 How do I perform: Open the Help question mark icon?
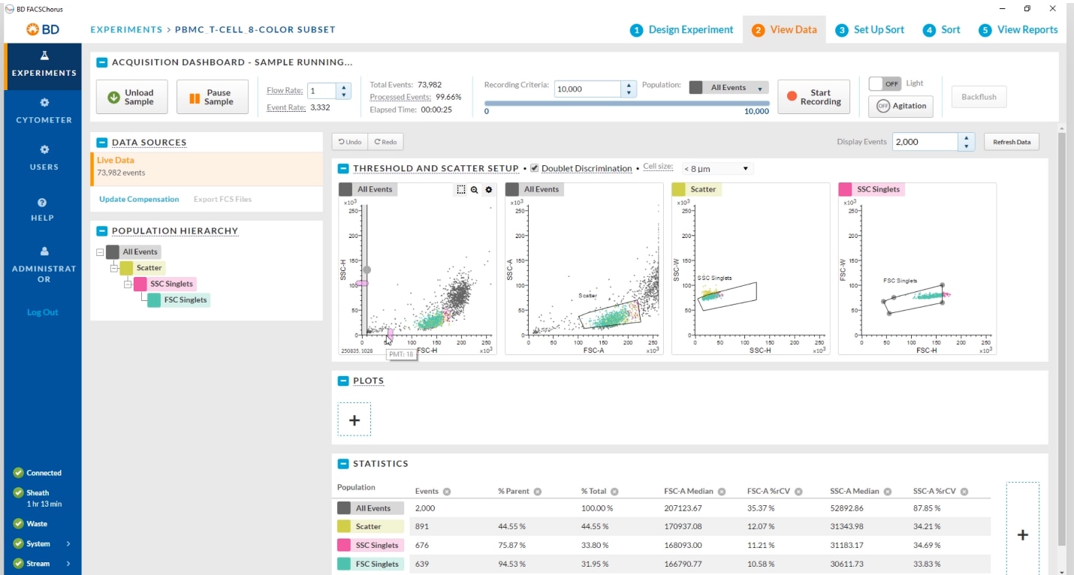[42, 203]
